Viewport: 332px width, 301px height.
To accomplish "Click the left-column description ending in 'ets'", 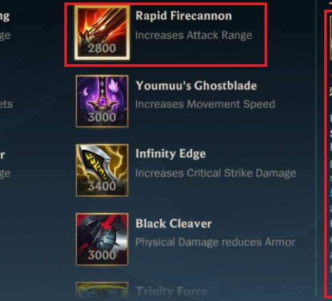I will coord(6,104).
